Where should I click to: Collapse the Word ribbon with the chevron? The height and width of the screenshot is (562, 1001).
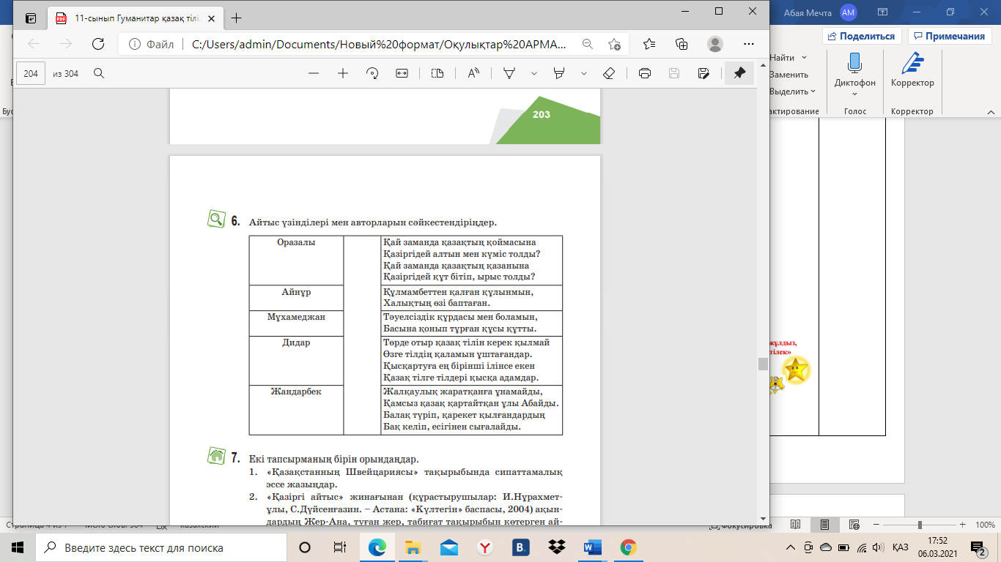990,112
